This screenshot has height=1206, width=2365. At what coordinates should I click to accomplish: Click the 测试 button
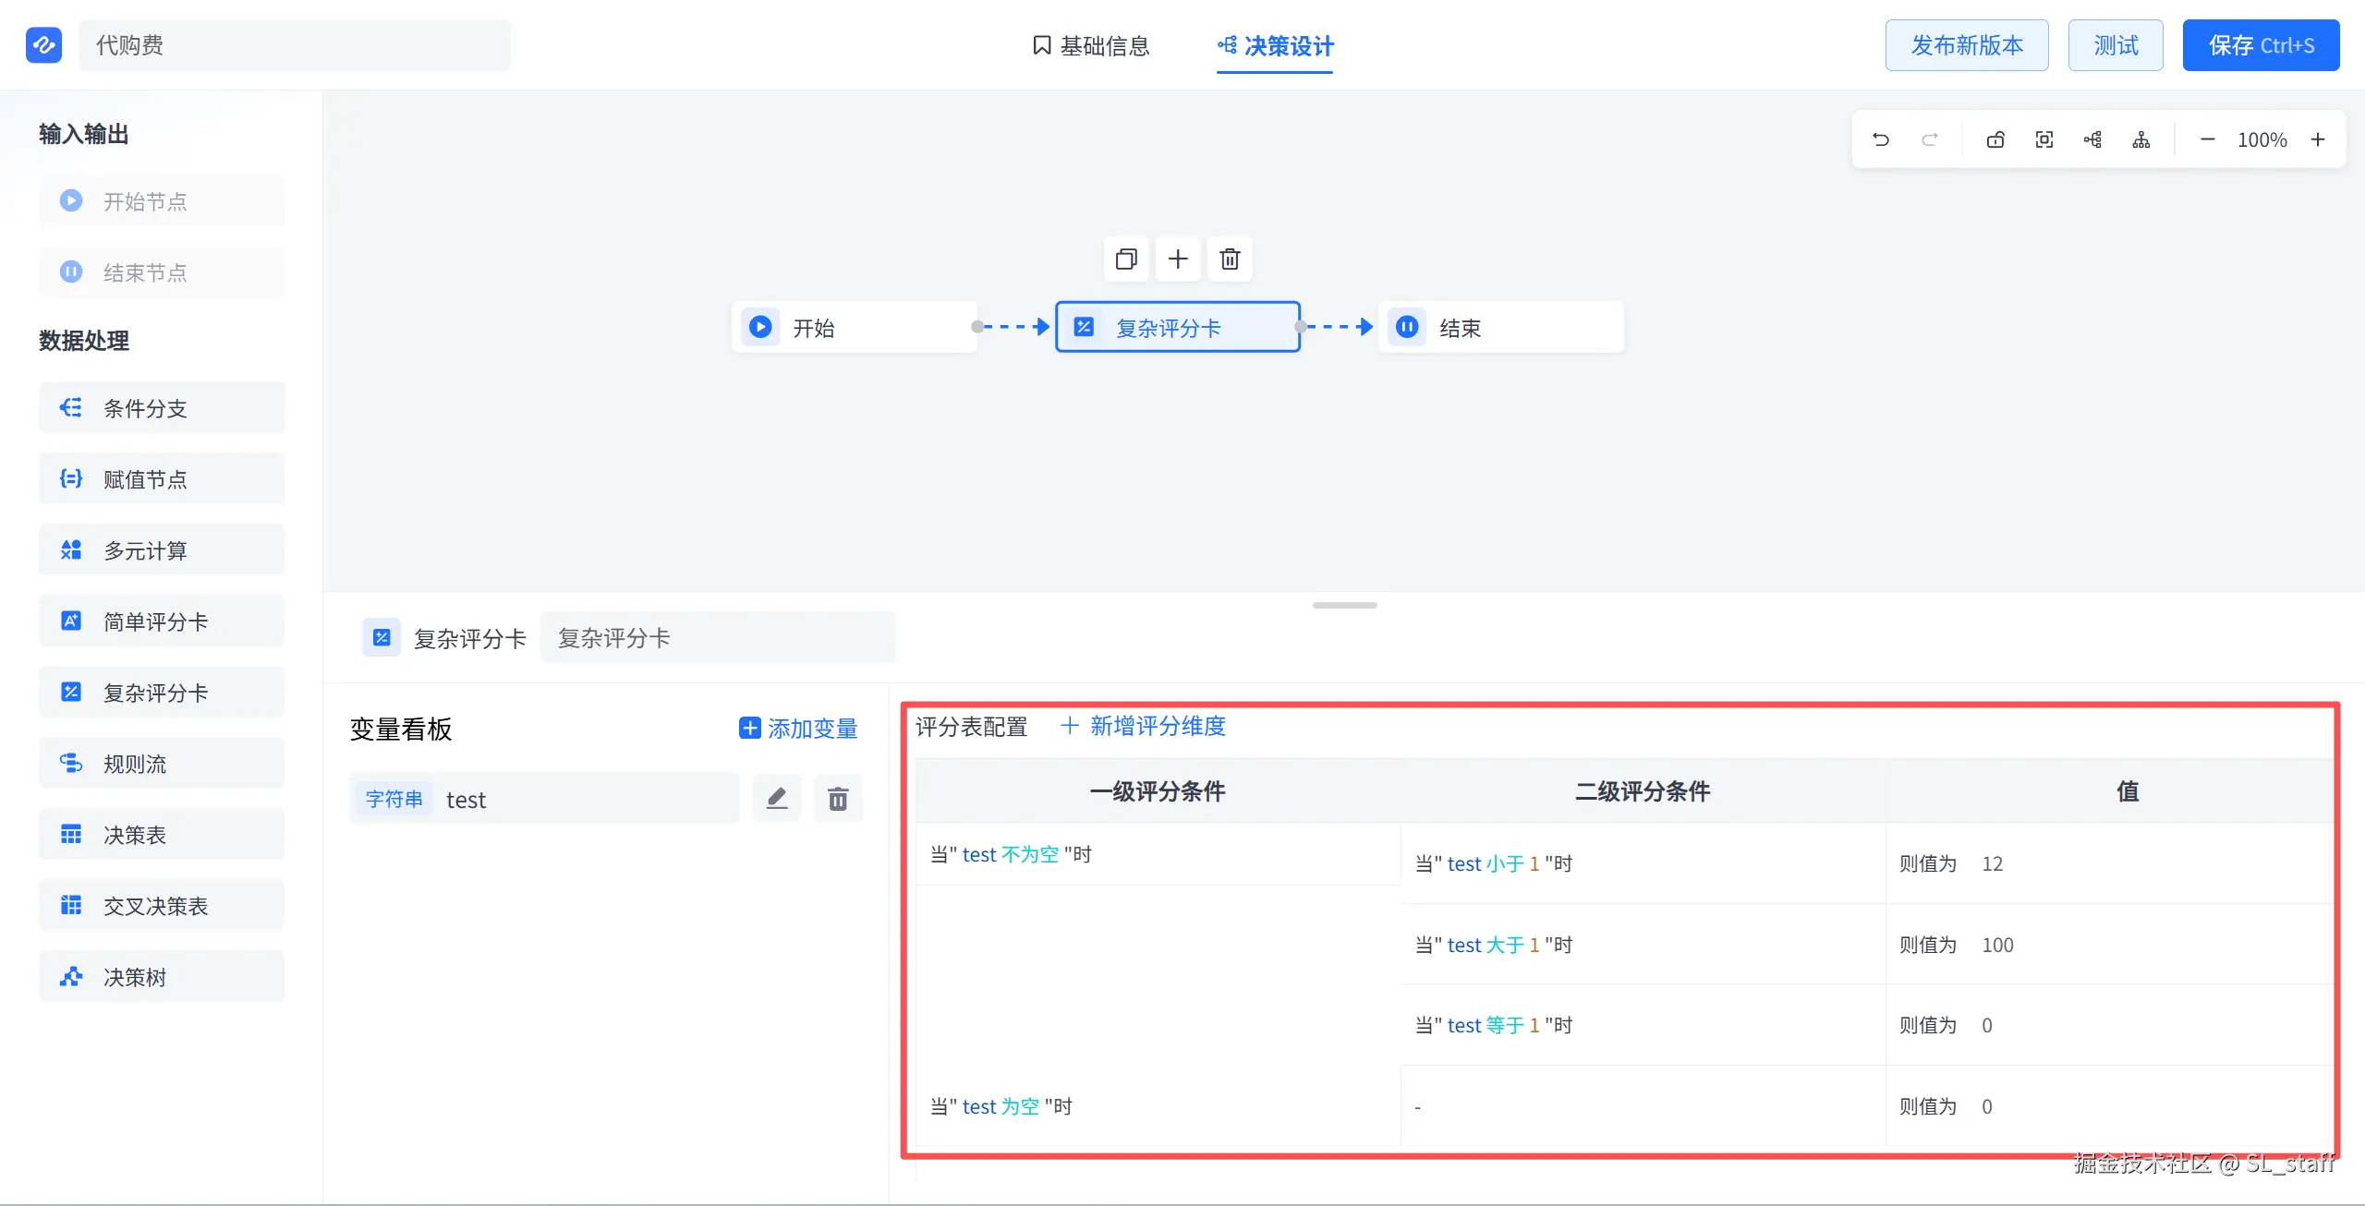point(2116,45)
